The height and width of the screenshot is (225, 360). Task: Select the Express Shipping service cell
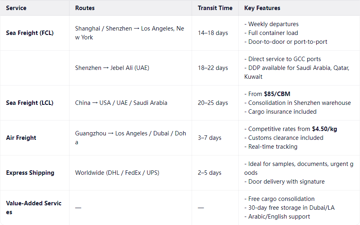pyautogui.click(x=30, y=173)
